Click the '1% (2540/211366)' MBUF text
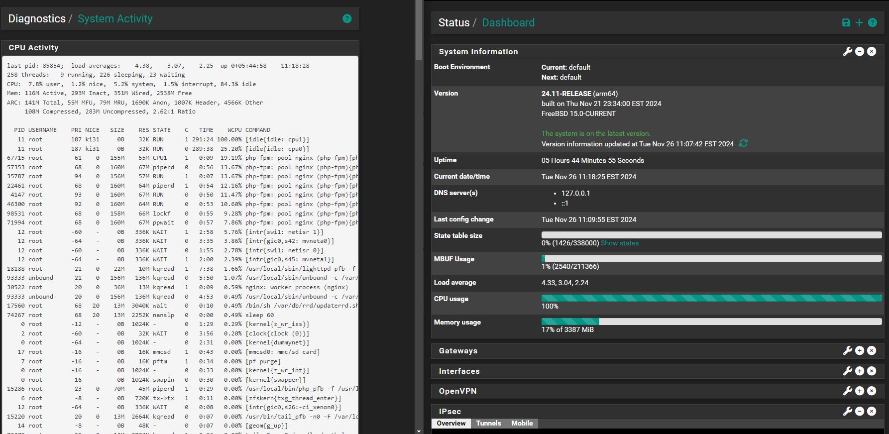This screenshot has height=434, width=889. pyautogui.click(x=570, y=266)
